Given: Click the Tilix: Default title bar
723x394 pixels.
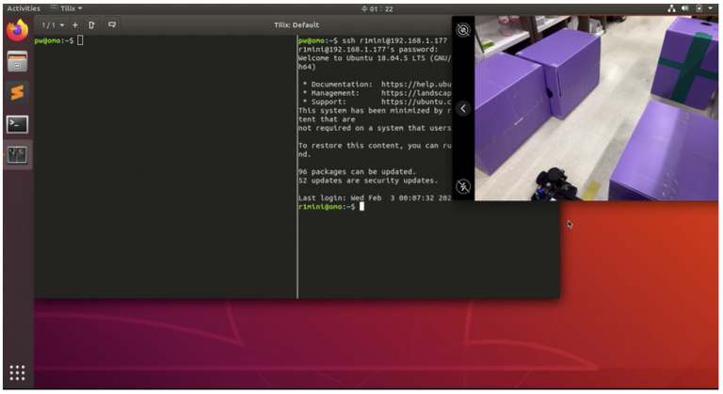Looking at the screenshot, I should coord(297,24).
